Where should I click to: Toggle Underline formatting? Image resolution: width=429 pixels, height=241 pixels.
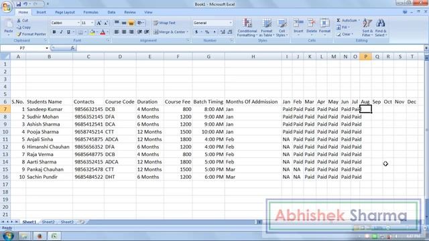point(68,32)
